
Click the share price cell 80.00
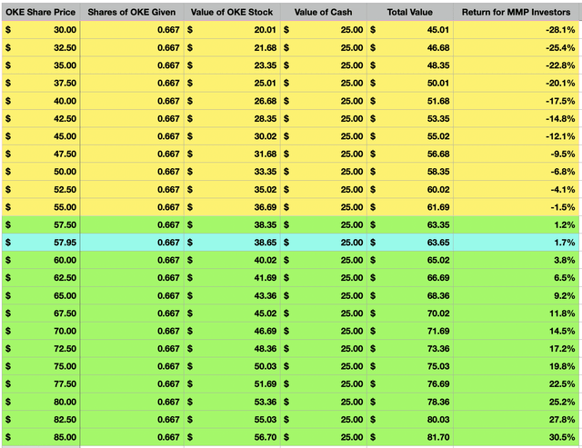click(41, 402)
